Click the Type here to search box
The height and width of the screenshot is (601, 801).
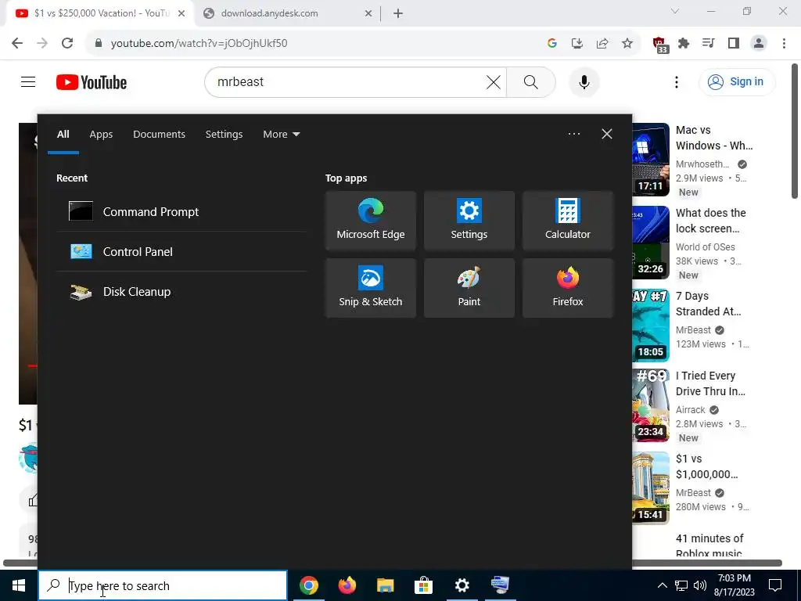163,585
